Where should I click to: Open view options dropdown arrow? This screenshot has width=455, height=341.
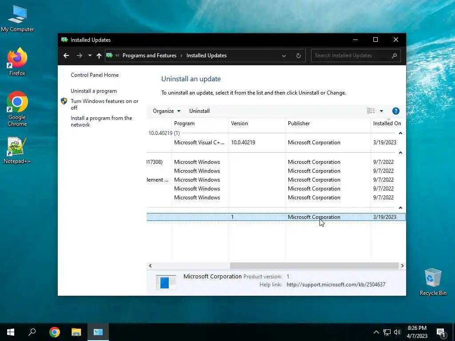(381, 111)
